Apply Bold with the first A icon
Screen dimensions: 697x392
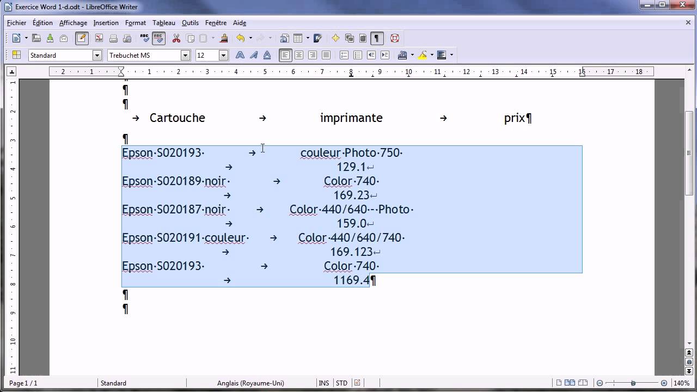[240, 55]
